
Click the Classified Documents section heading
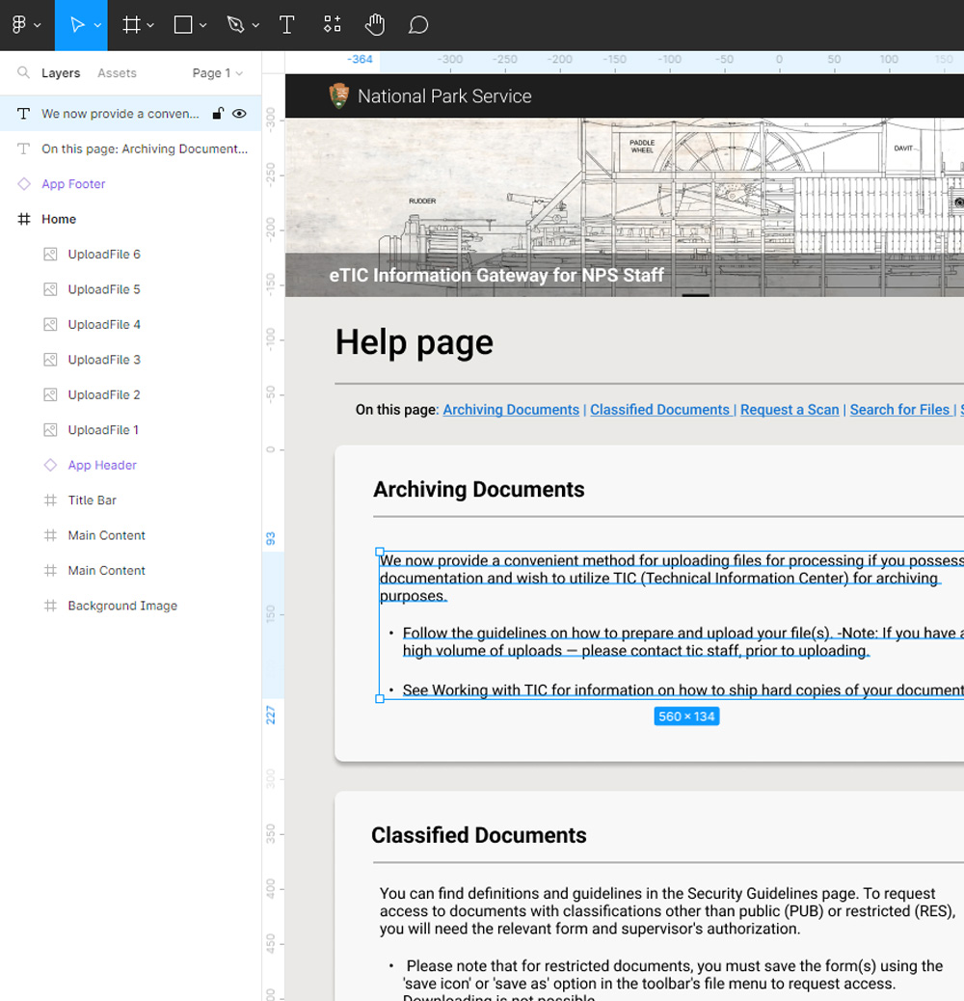pyautogui.click(x=479, y=836)
